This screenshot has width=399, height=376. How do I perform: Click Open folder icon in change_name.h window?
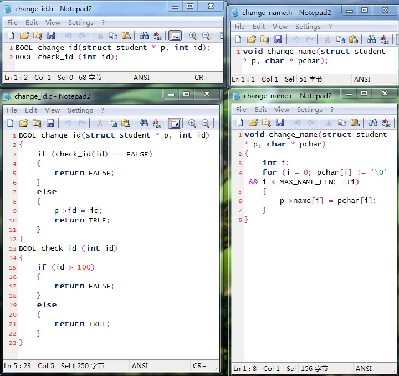tap(252, 39)
